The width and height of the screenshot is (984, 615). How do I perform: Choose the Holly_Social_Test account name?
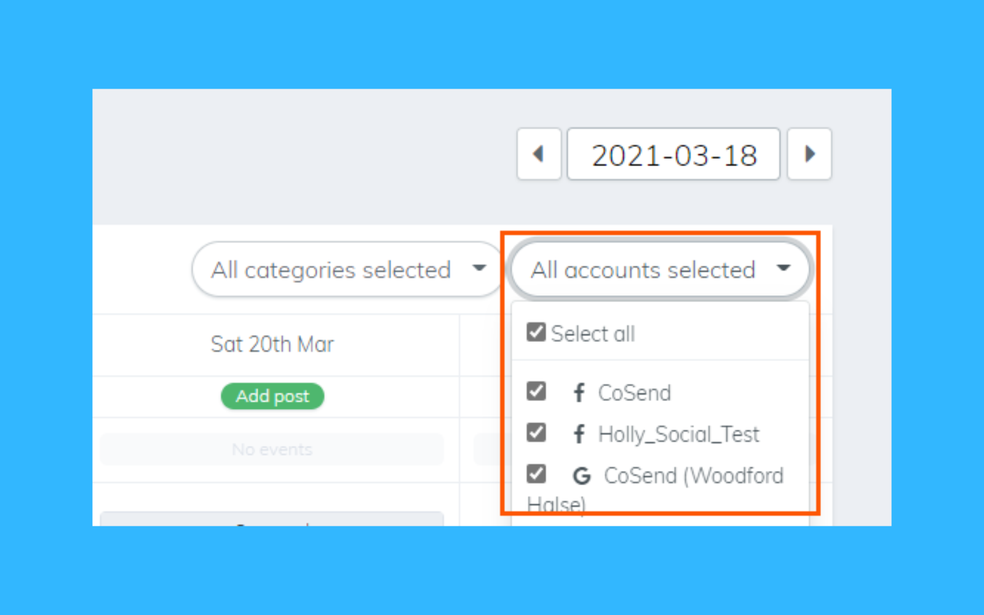[678, 434]
